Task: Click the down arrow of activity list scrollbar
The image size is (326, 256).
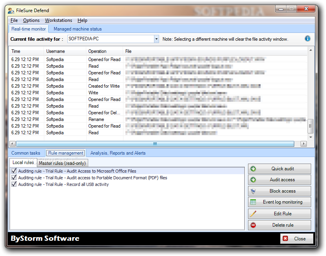Action: point(311,137)
